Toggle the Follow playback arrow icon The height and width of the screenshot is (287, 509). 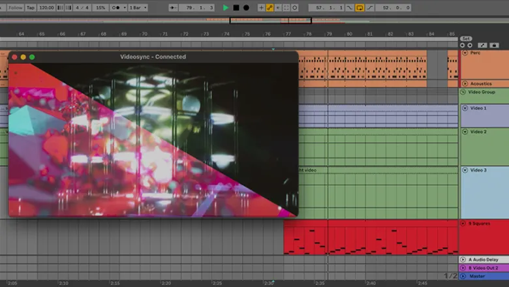[173, 7]
